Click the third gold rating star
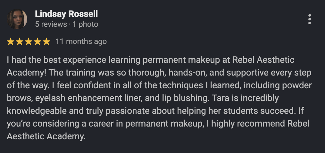This screenshot has width=325, height=153. [x=29, y=41]
